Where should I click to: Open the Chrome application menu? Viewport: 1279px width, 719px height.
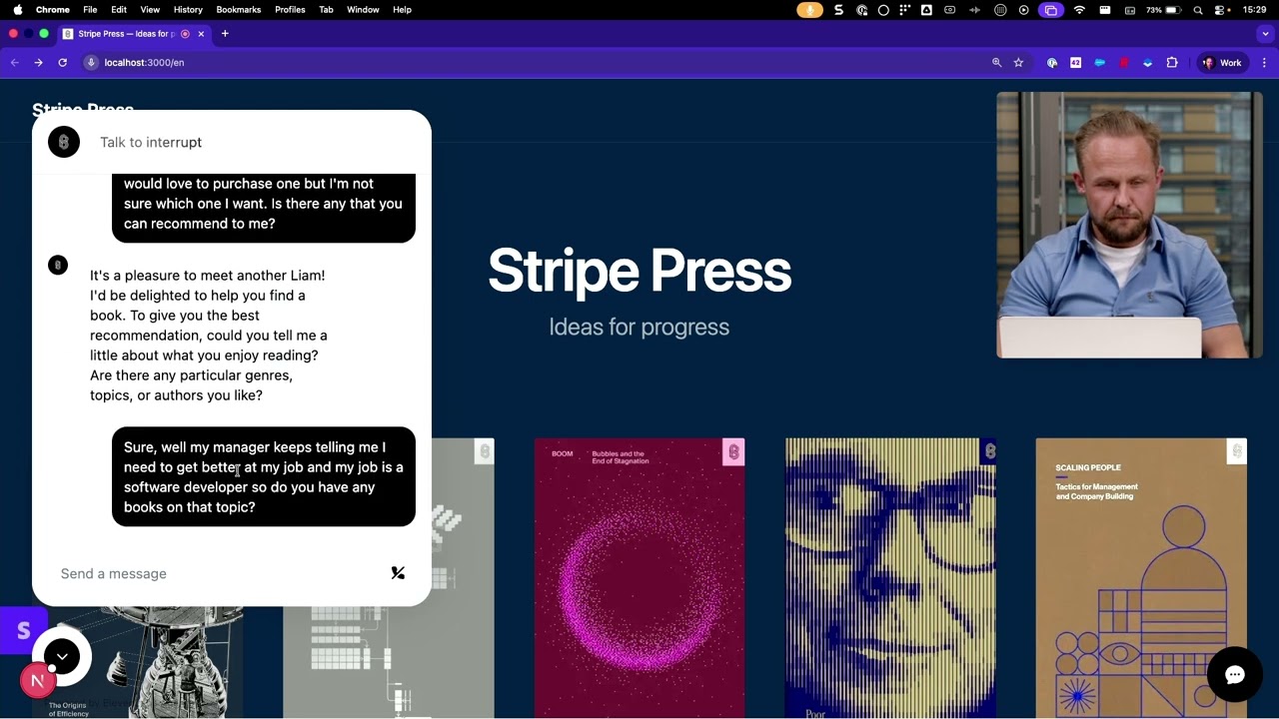point(53,9)
